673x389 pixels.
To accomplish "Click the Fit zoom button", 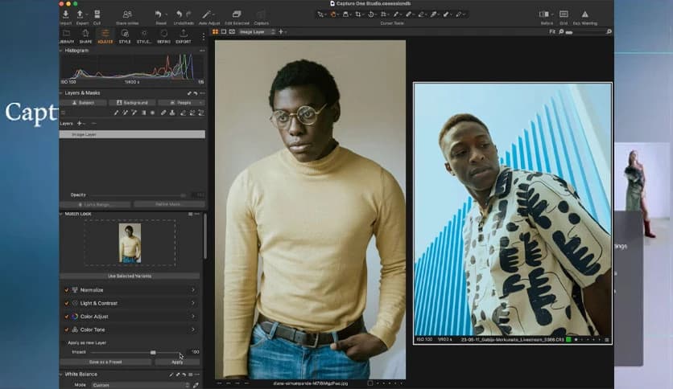I will [x=551, y=31].
